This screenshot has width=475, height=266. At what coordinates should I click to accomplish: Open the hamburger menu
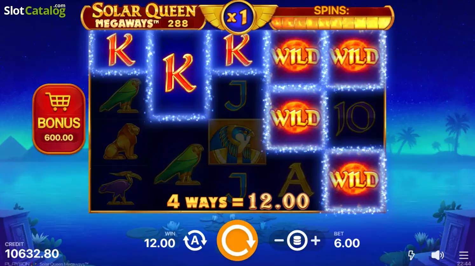pos(464,255)
